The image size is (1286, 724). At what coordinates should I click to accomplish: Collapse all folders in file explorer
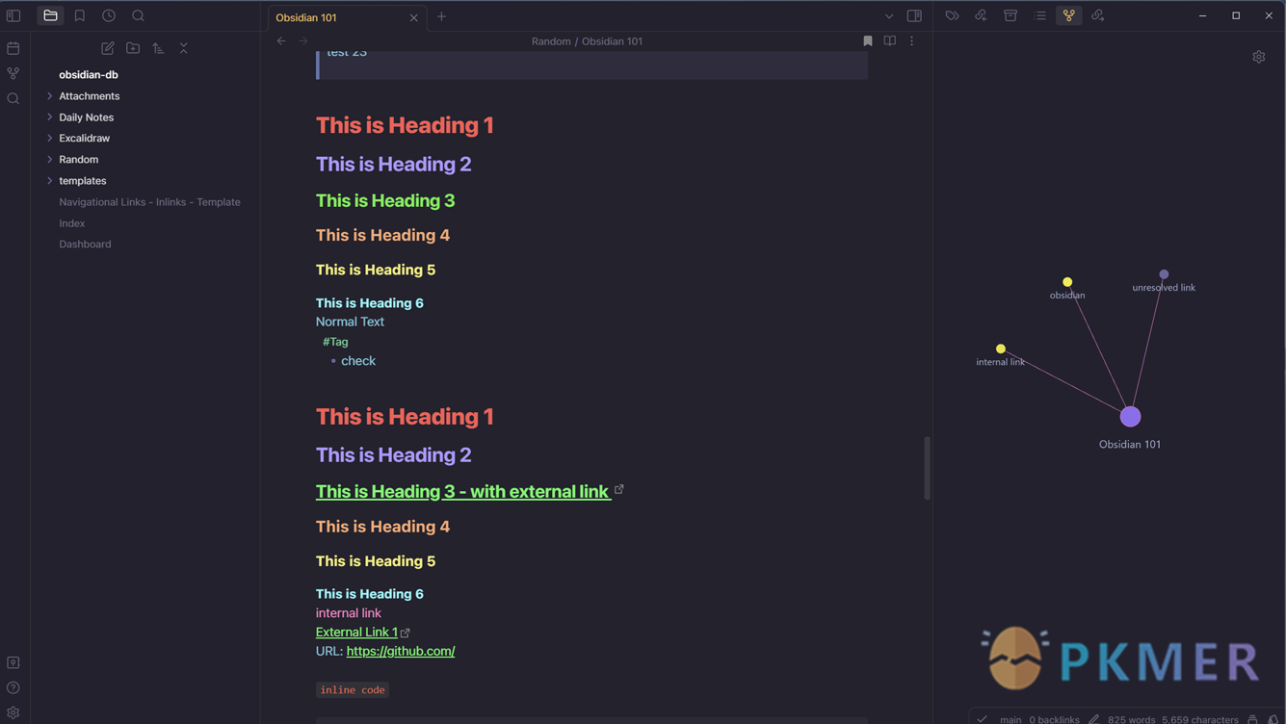click(x=183, y=48)
